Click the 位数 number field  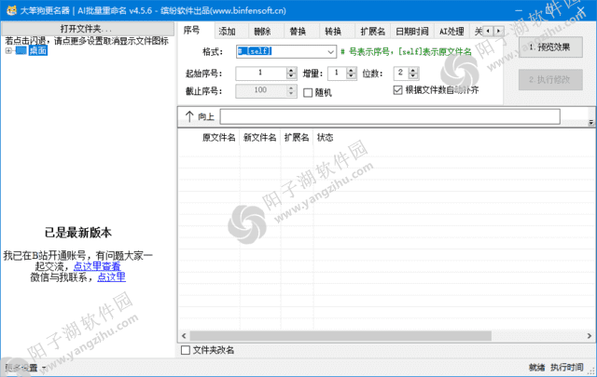[401, 73]
